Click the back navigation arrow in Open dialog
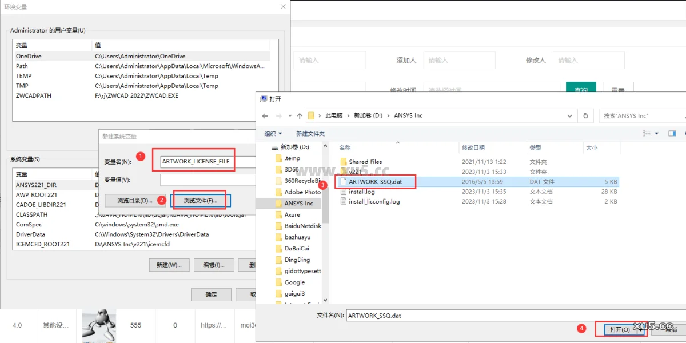The image size is (686, 343). coord(265,115)
